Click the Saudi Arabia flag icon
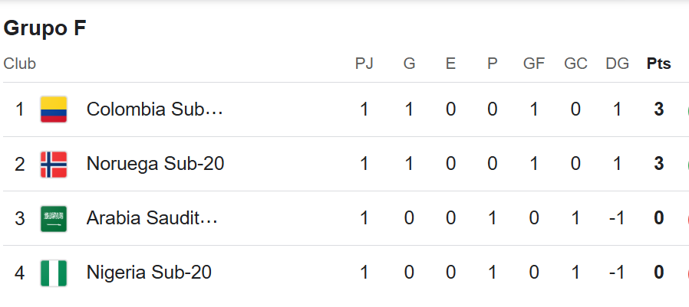Screen dimensions: 689x307 (54, 218)
